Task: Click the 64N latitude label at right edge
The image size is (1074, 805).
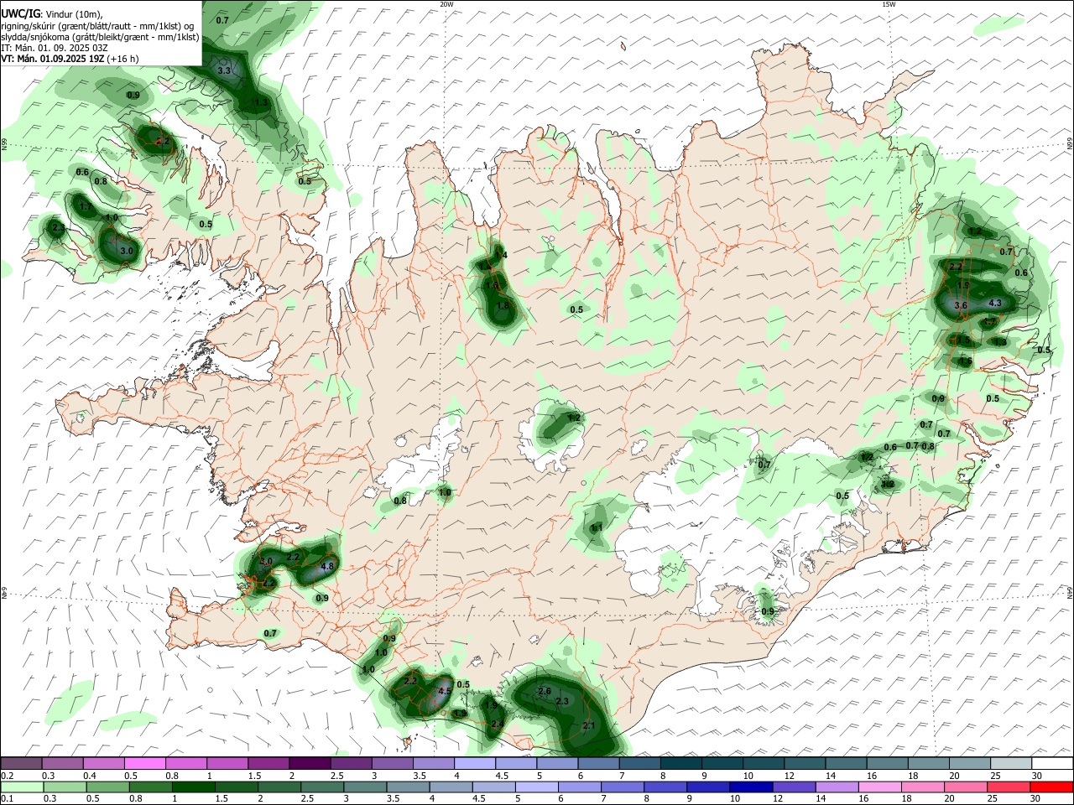Action: point(1070,593)
